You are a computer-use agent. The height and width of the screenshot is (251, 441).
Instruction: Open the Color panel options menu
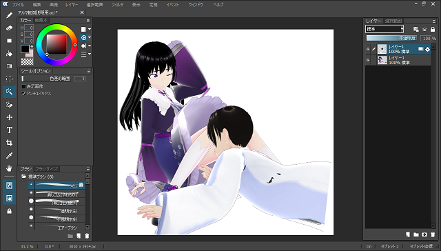(x=88, y=21)
